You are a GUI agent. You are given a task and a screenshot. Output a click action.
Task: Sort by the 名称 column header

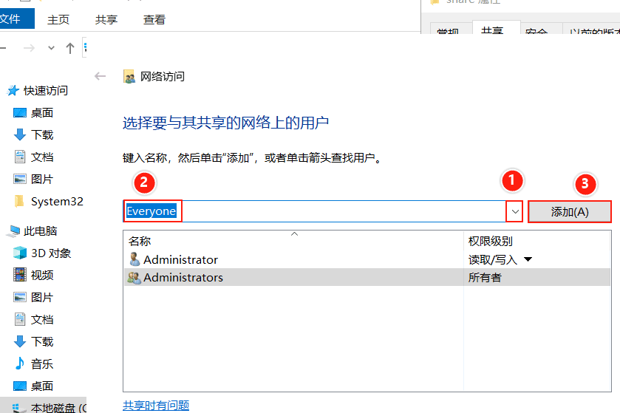point(140,241)
